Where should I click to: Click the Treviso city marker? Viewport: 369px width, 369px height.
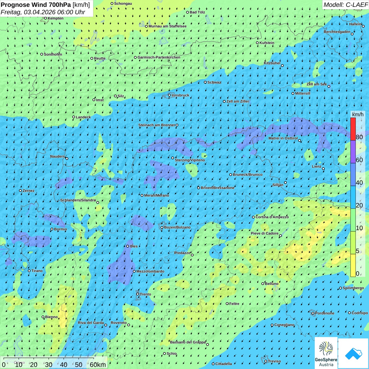(x=266, y=361)
